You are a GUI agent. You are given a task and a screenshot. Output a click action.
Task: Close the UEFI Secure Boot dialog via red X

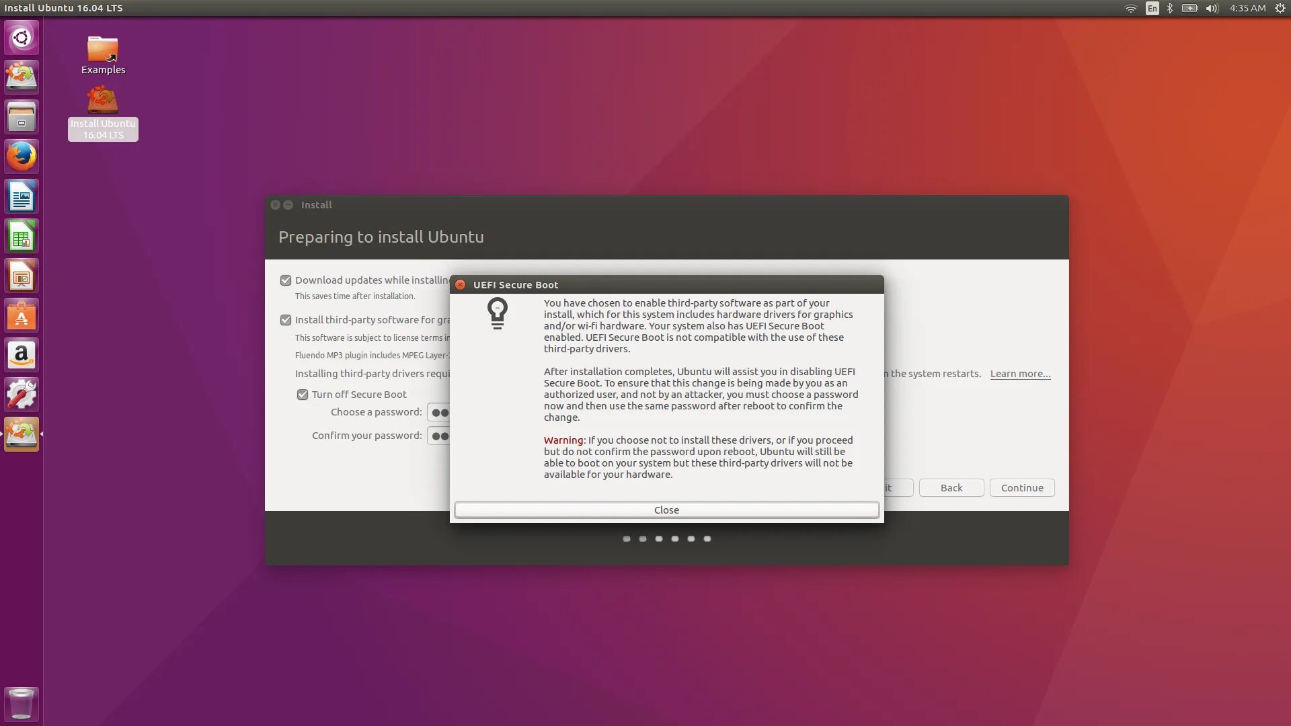coord(461,284)
